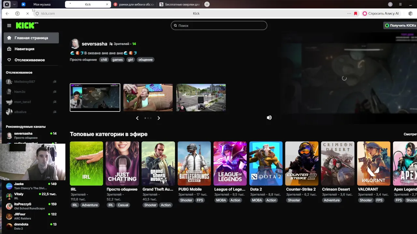Open seversasha avatar in featured header
The width and height of the screenshot is (417, 234).
point(75,44)
